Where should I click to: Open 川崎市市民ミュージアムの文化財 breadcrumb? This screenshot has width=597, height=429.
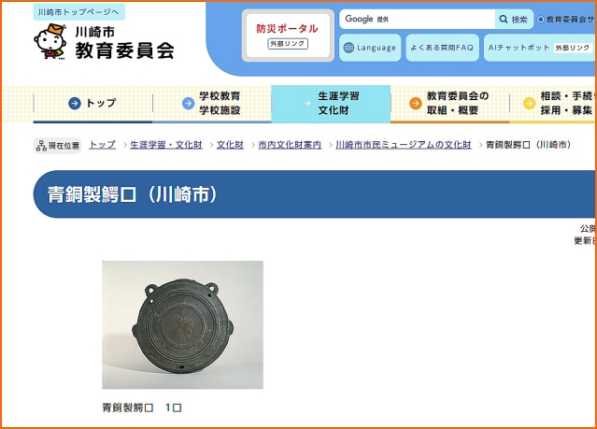click(x=404, y=145)
